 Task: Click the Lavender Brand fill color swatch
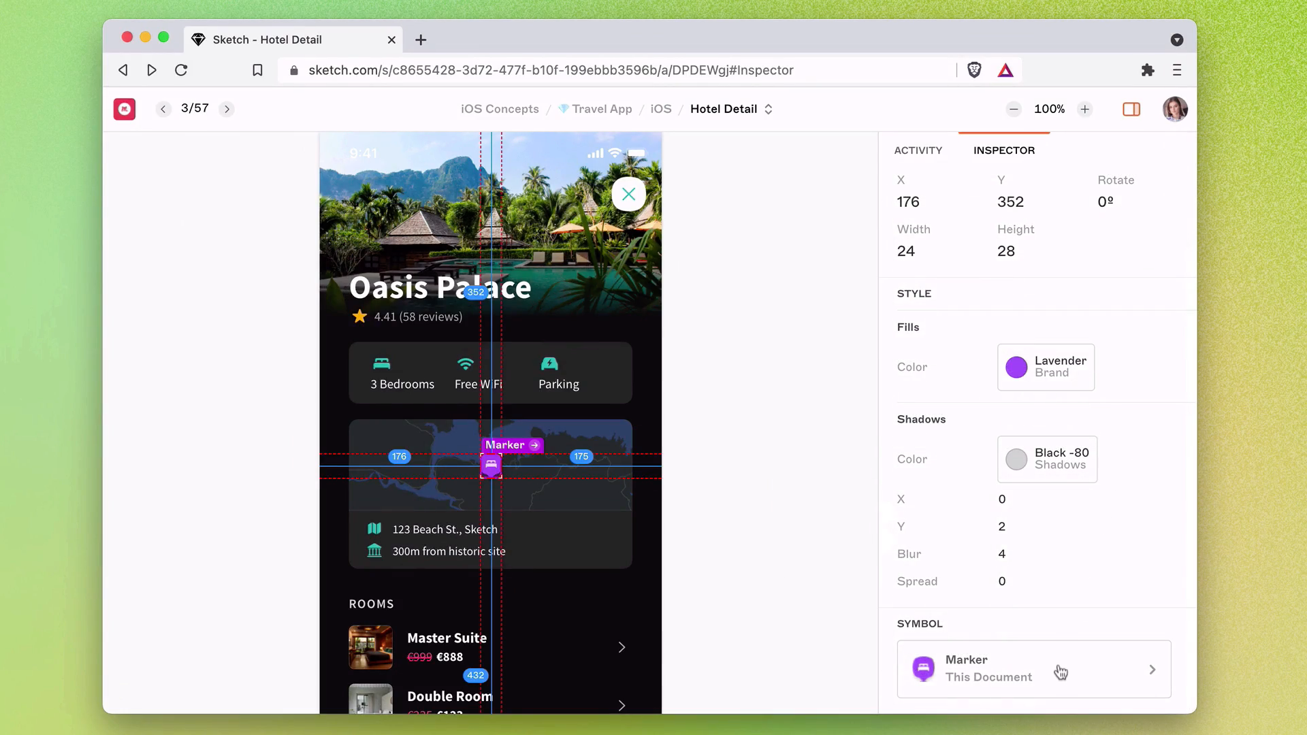[x=1016, y=366]
